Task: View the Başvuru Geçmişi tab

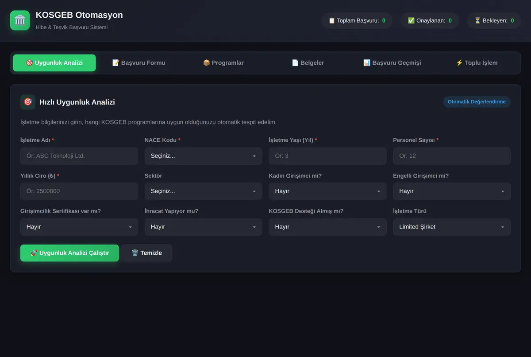Action: (x=392, y=63)
